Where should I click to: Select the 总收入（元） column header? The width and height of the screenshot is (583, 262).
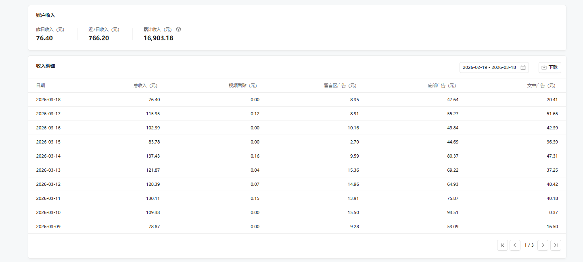pyautogui.click(x=146, y=86)
